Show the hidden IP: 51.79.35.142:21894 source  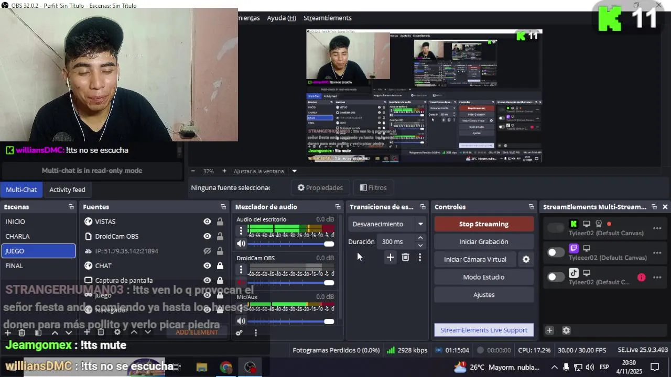[x=207, y=251]
